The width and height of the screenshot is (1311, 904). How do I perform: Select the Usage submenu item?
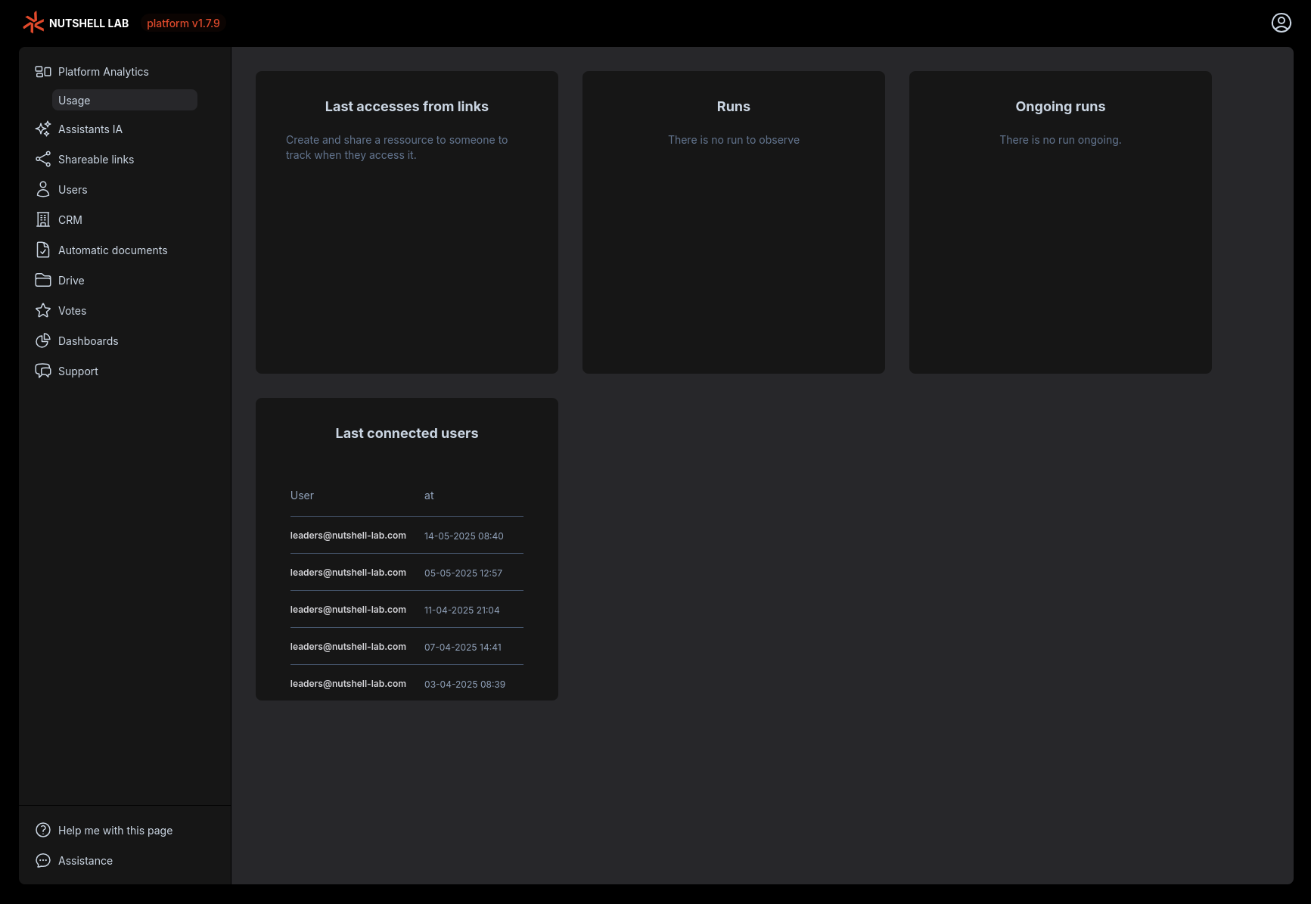coord(124,101)
